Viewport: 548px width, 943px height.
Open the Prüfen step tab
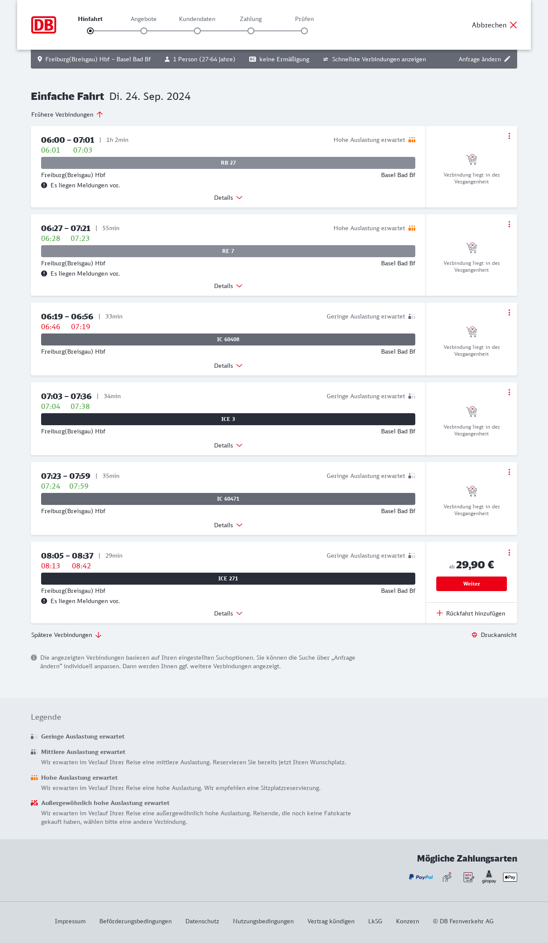304,19
